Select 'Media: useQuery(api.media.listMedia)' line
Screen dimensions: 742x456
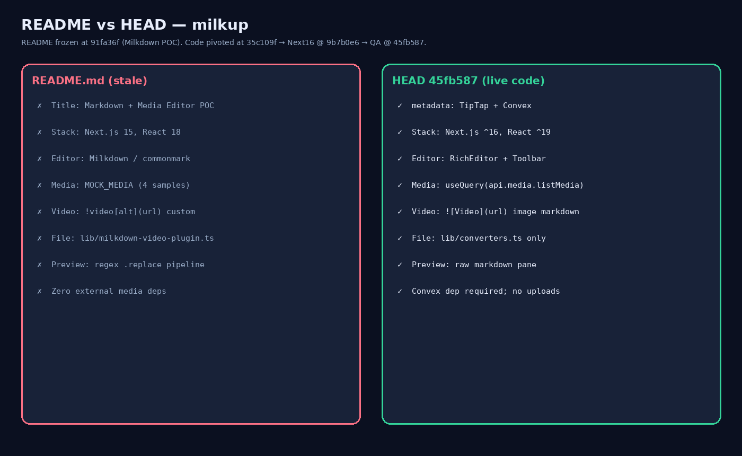coord(498,185)
